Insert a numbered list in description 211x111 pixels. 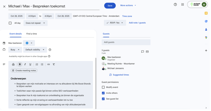tap(37, 64)
